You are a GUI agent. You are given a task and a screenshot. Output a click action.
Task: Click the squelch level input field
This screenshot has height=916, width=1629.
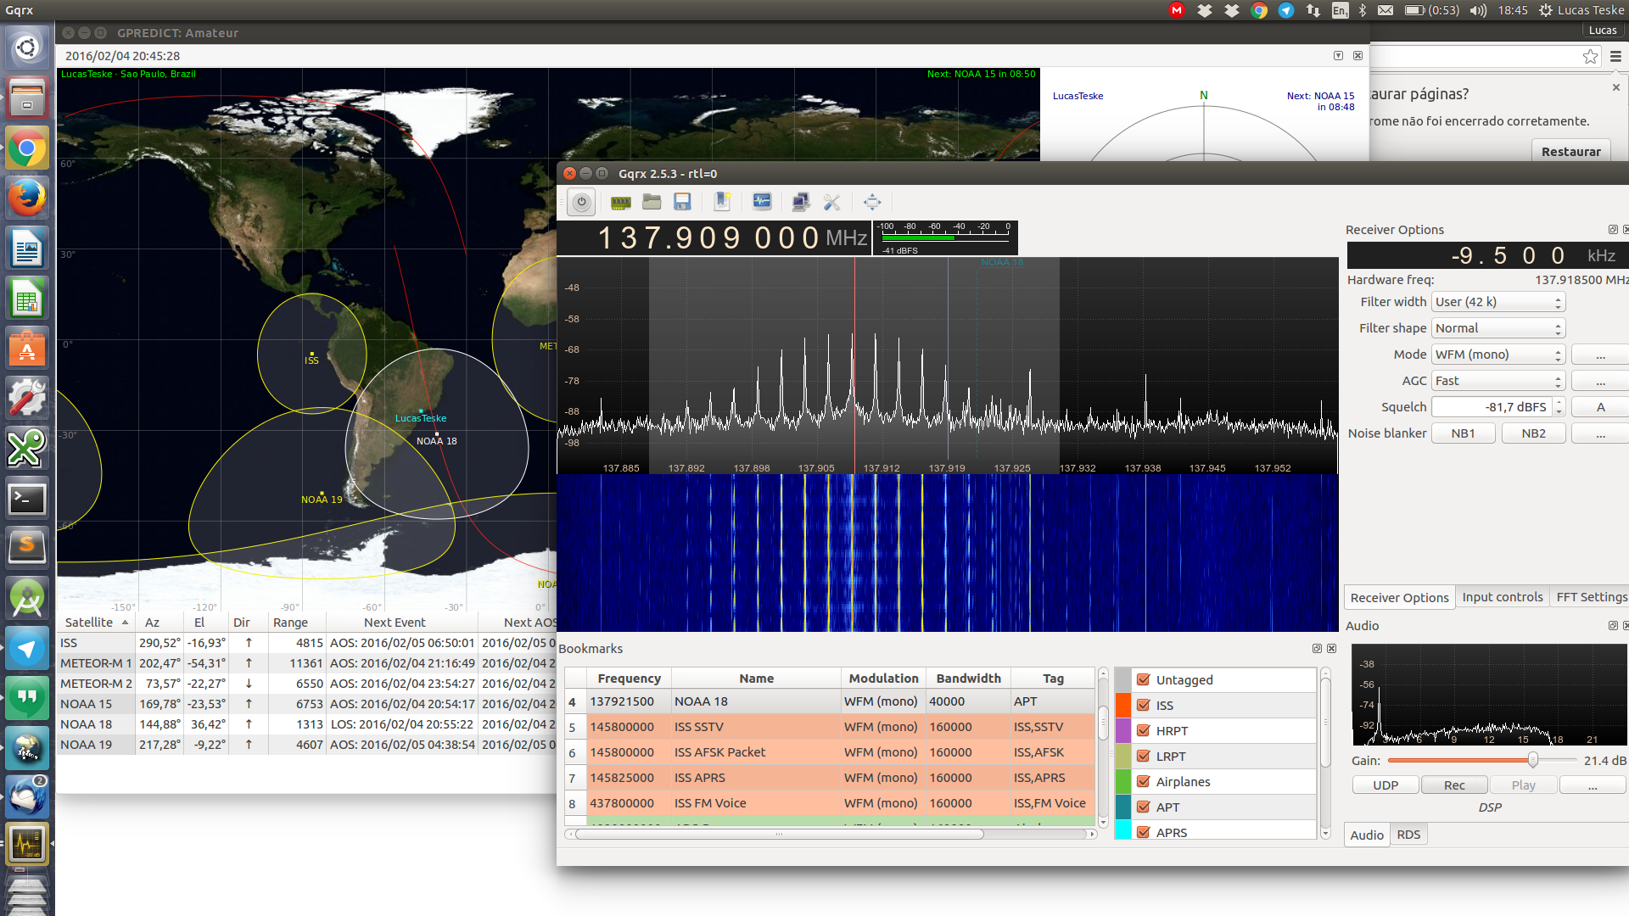tap(1499, 406)
